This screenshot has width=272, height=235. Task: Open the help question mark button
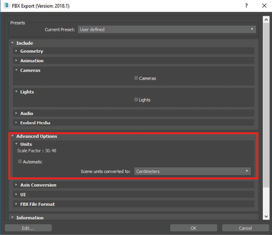click(246, 6)
